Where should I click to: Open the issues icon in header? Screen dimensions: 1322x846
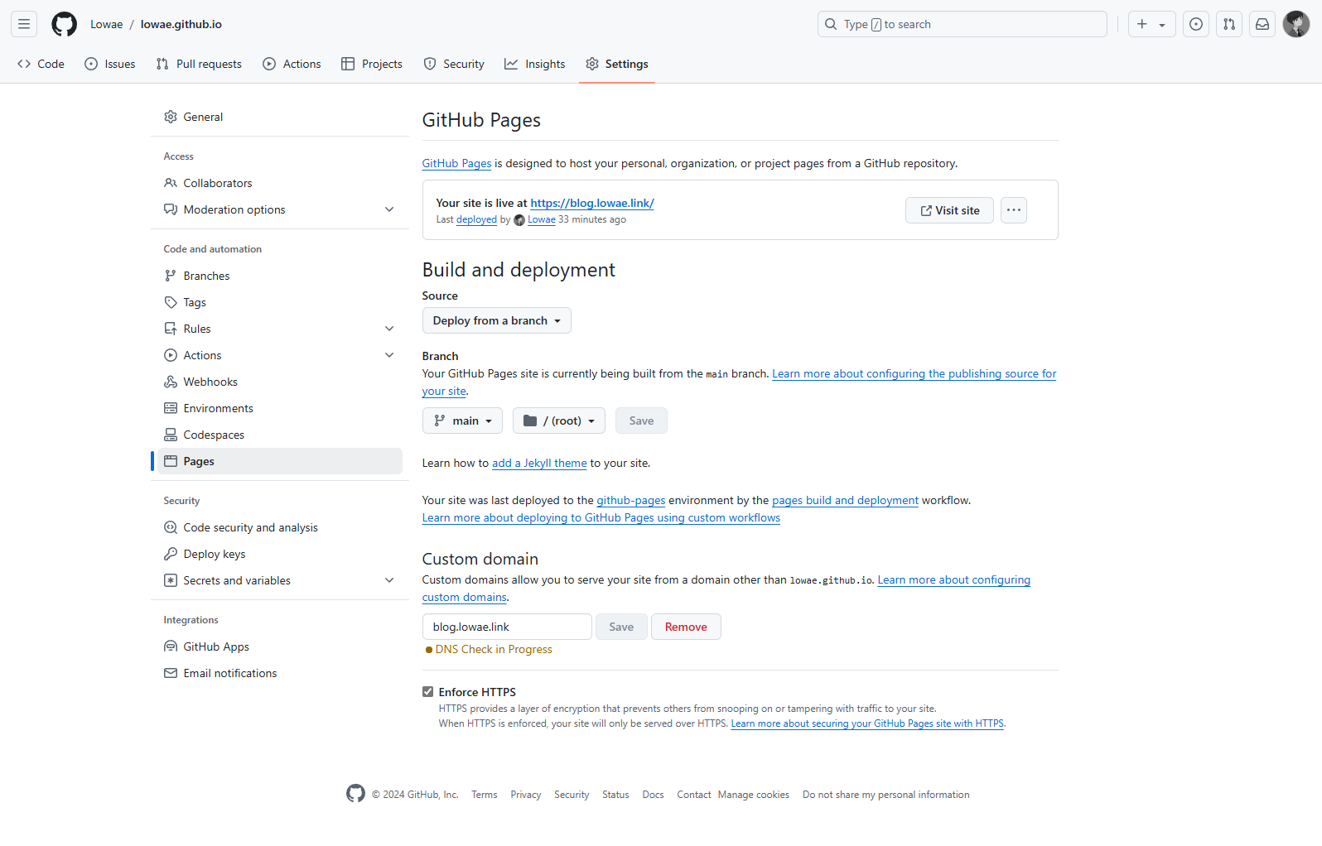point(1196,24)
